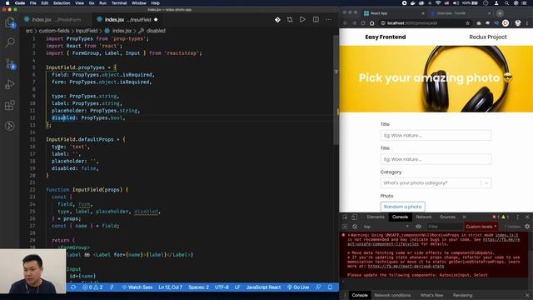Image resolution: width=533 pixels, height=300 pixels.
Task: Bookmark the page with the star icon
Action: tap(468, 23)
